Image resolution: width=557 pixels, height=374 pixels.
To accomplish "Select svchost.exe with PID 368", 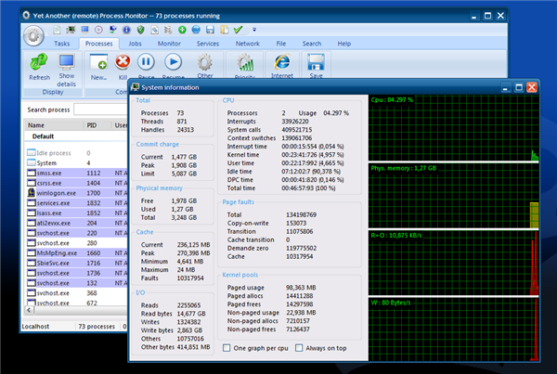I will point(77,293).
